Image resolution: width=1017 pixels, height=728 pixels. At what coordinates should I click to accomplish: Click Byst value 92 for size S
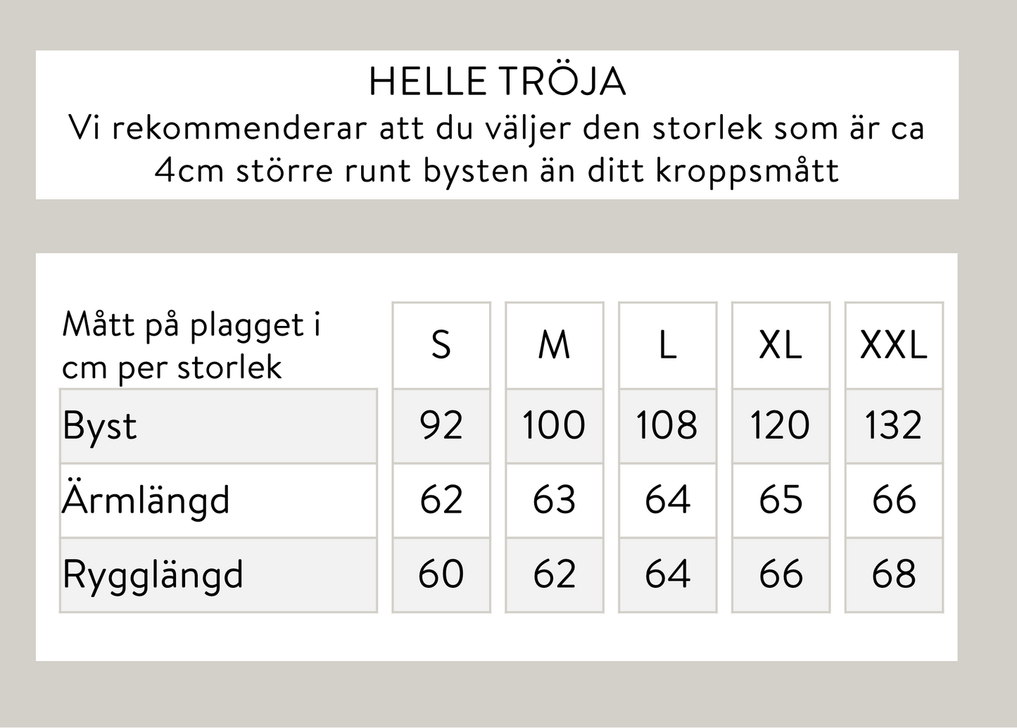pos(441,426)
